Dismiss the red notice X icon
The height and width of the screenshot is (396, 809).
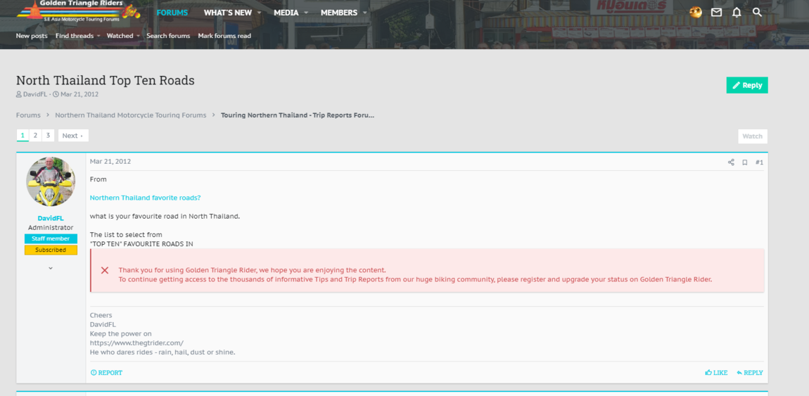(105, 270)
